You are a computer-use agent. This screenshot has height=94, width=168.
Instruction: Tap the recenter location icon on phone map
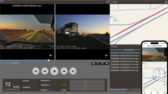[x=165, y=85]
